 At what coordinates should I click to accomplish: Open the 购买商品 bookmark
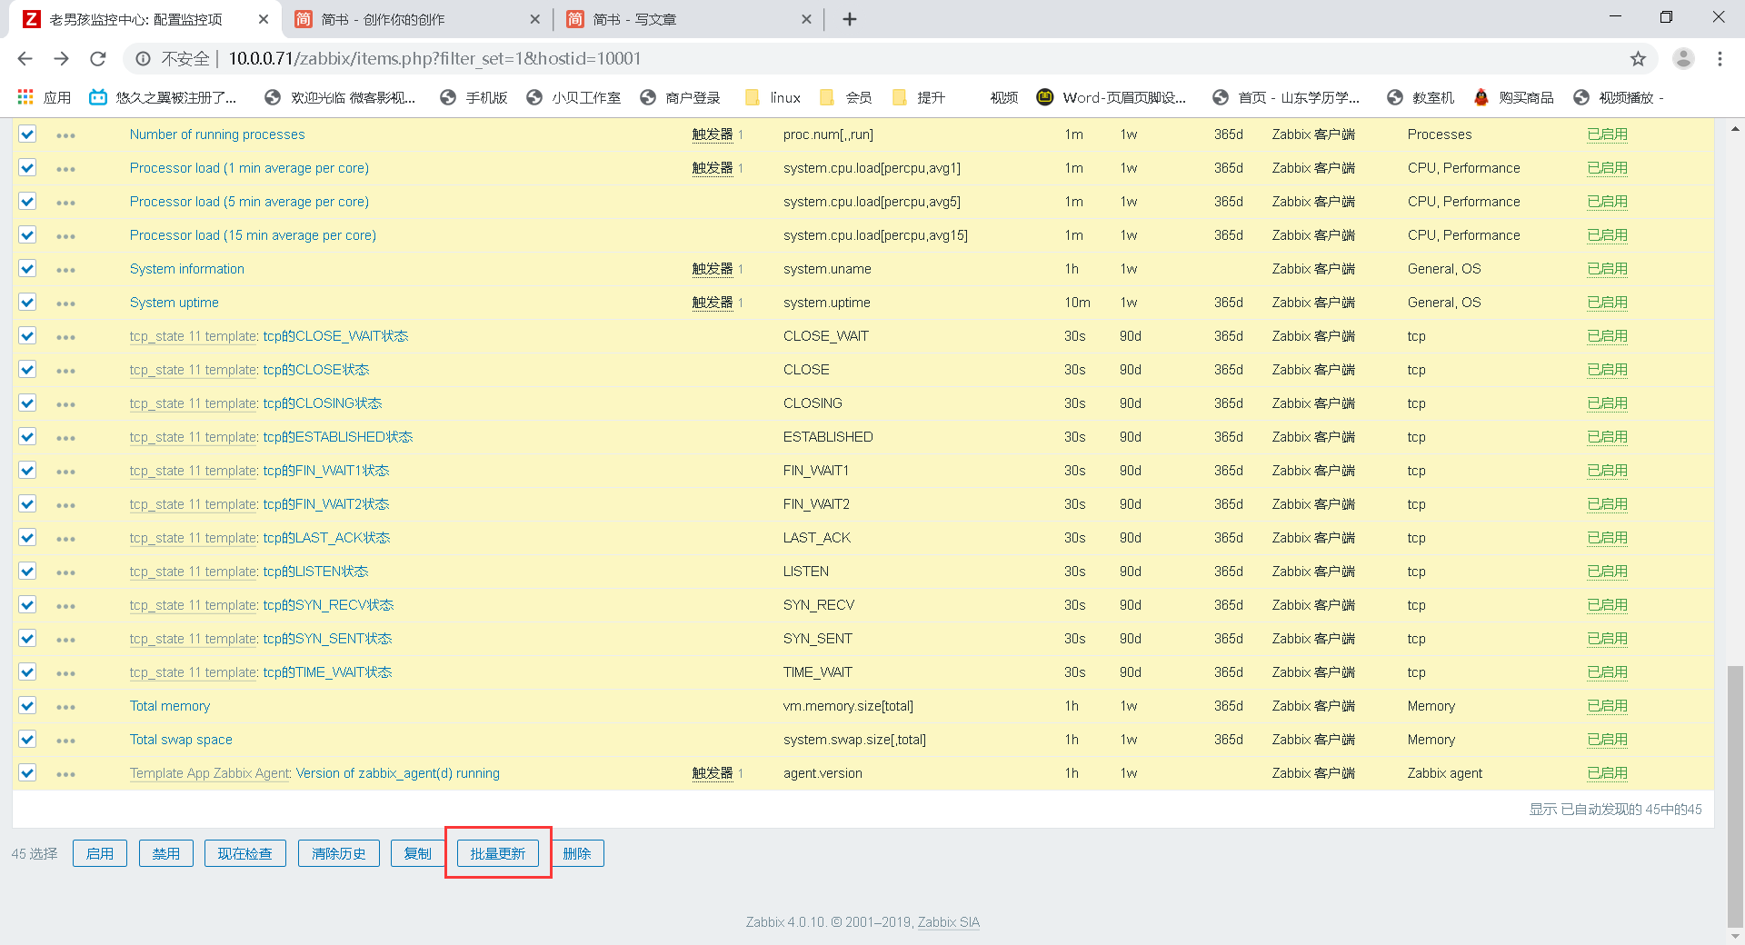click(x=1513, y=97)
